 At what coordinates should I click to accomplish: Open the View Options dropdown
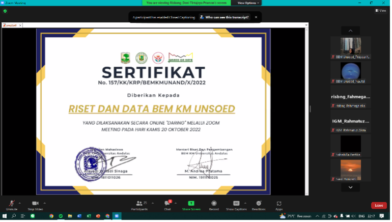point(248,3)
